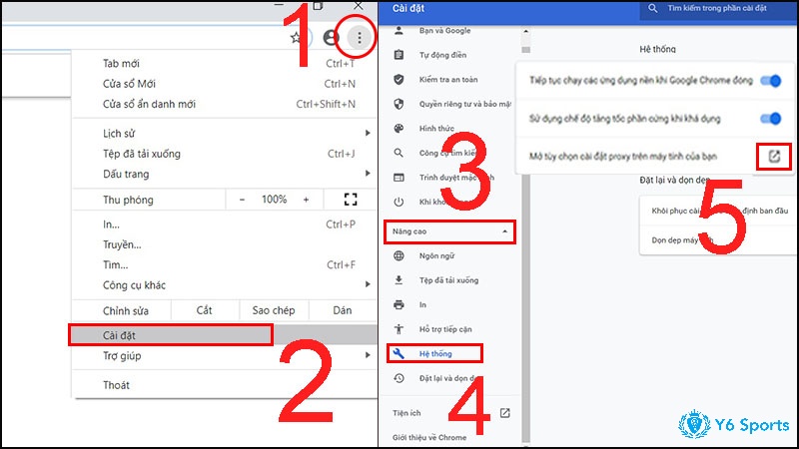
Task: Click the Hình thức palette icon
Action: tap(399, 129)
